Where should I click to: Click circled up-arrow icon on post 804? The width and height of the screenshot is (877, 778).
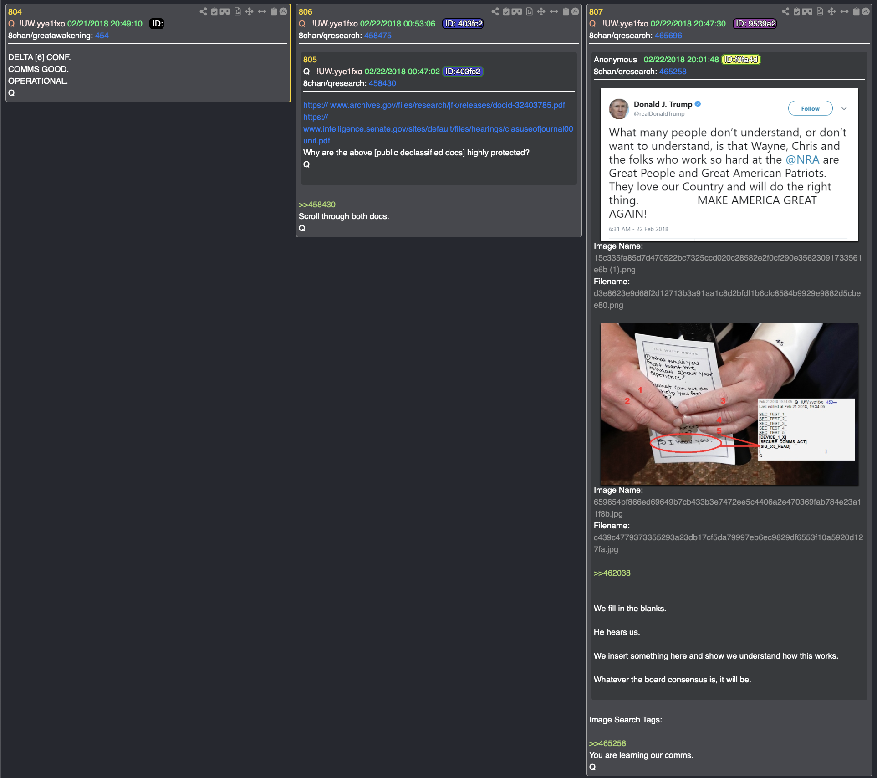coord(283,11)
